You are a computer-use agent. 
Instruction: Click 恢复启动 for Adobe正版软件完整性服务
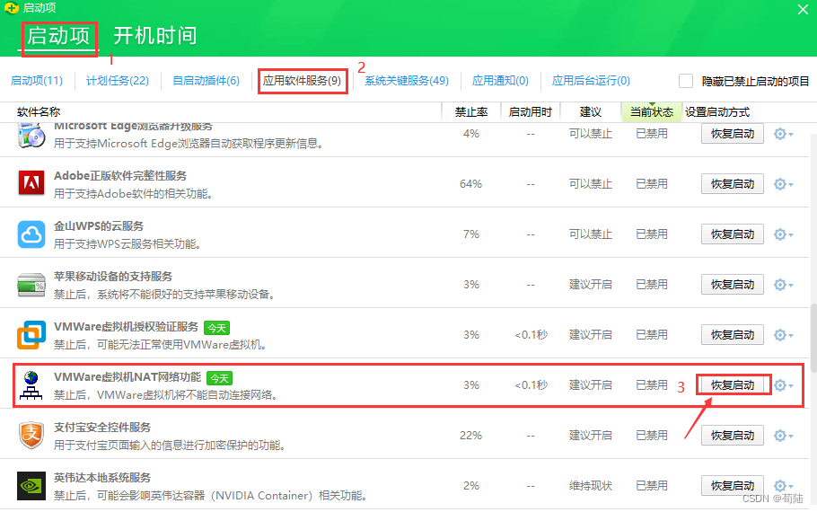tap(732, 184)
